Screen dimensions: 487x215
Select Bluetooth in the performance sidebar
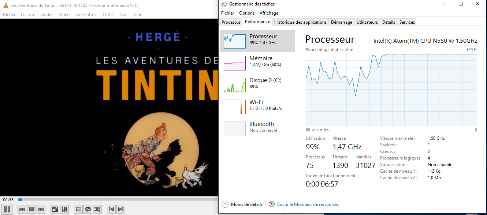(x=257, y=129)
